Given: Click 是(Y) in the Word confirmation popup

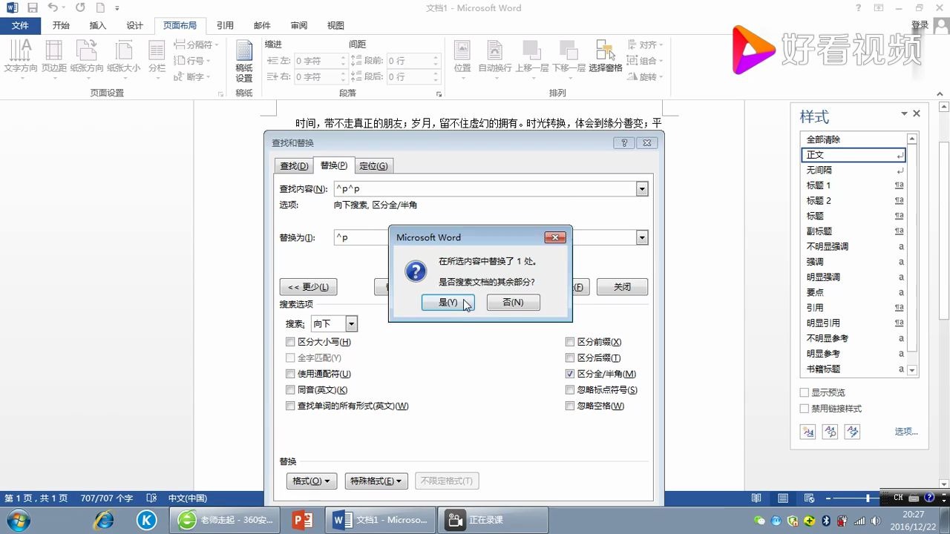Looking at the screenshot, I should [448, 302].
